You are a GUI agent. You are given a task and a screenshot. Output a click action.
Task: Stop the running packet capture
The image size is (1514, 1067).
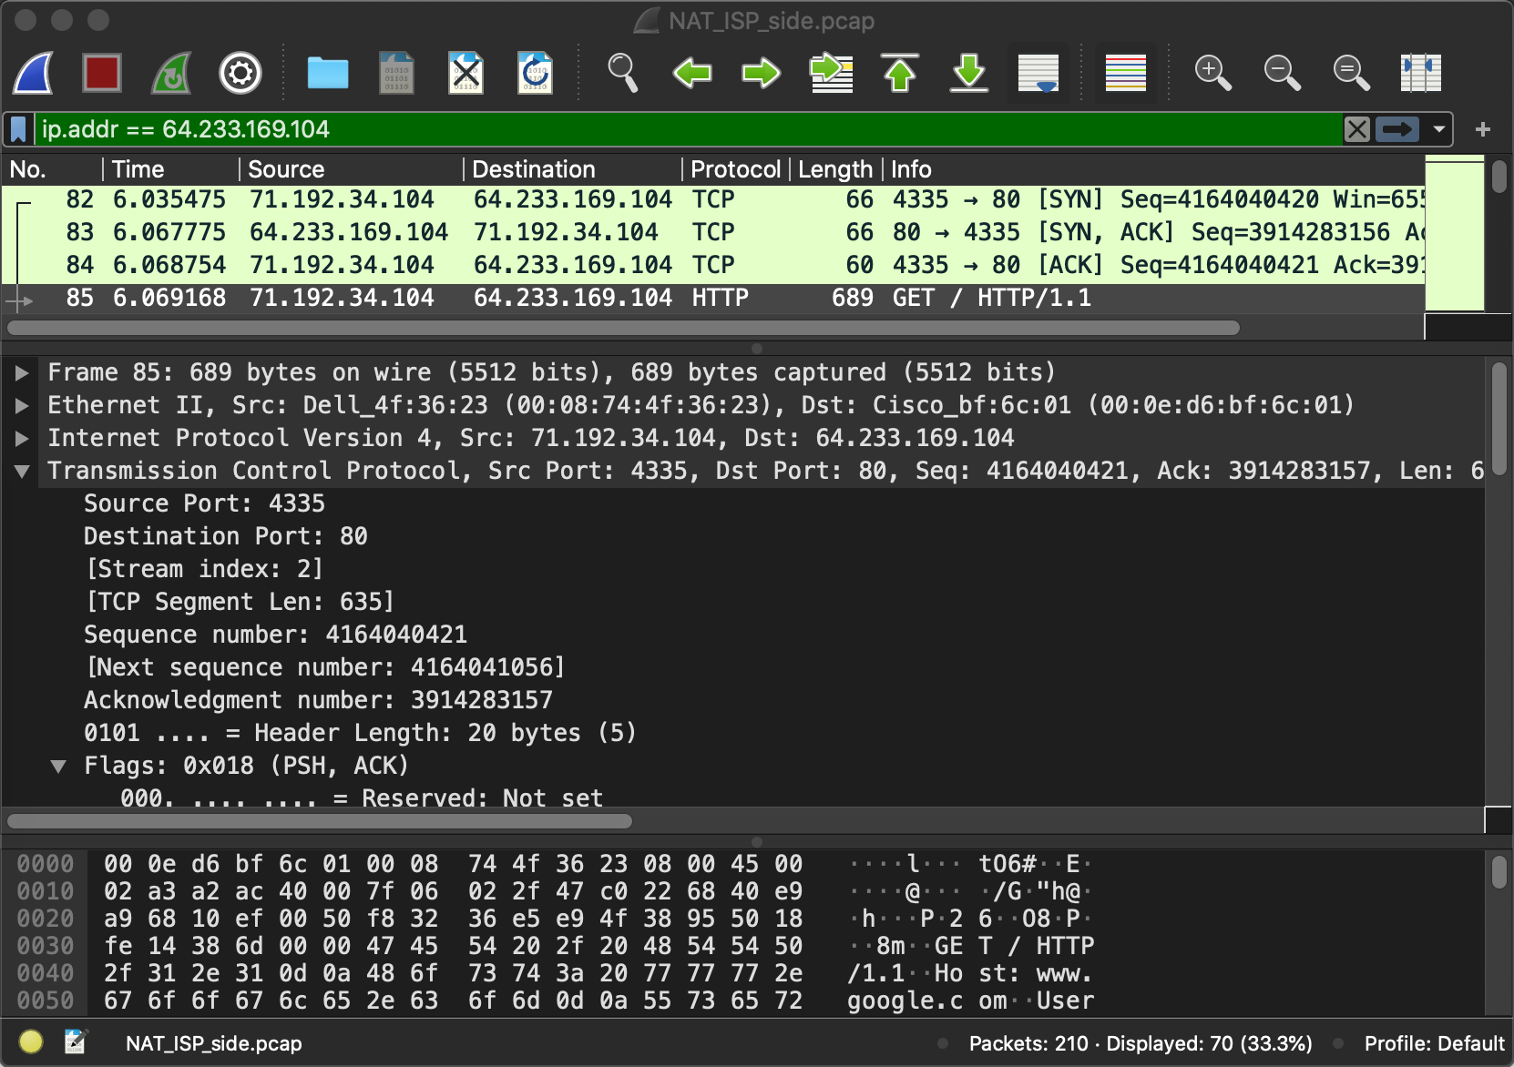(x=102, y=73)
